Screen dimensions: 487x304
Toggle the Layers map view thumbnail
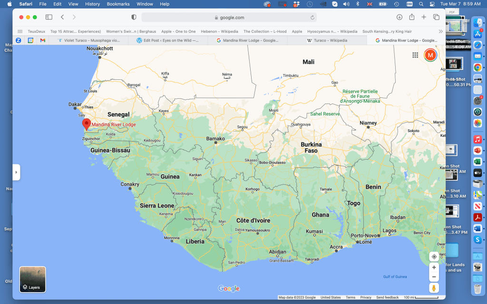(x=33, y=279)
